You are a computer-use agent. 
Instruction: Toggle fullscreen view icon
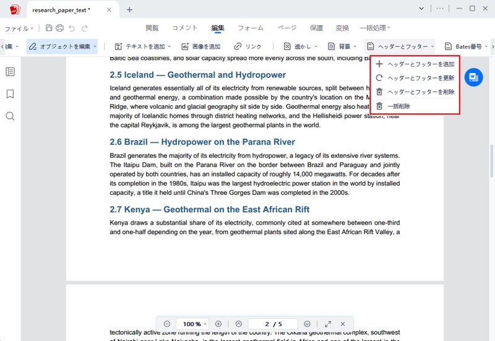[328, 324]
